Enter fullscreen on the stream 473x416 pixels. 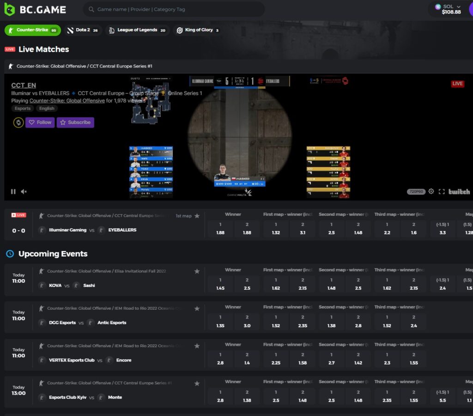442,192
